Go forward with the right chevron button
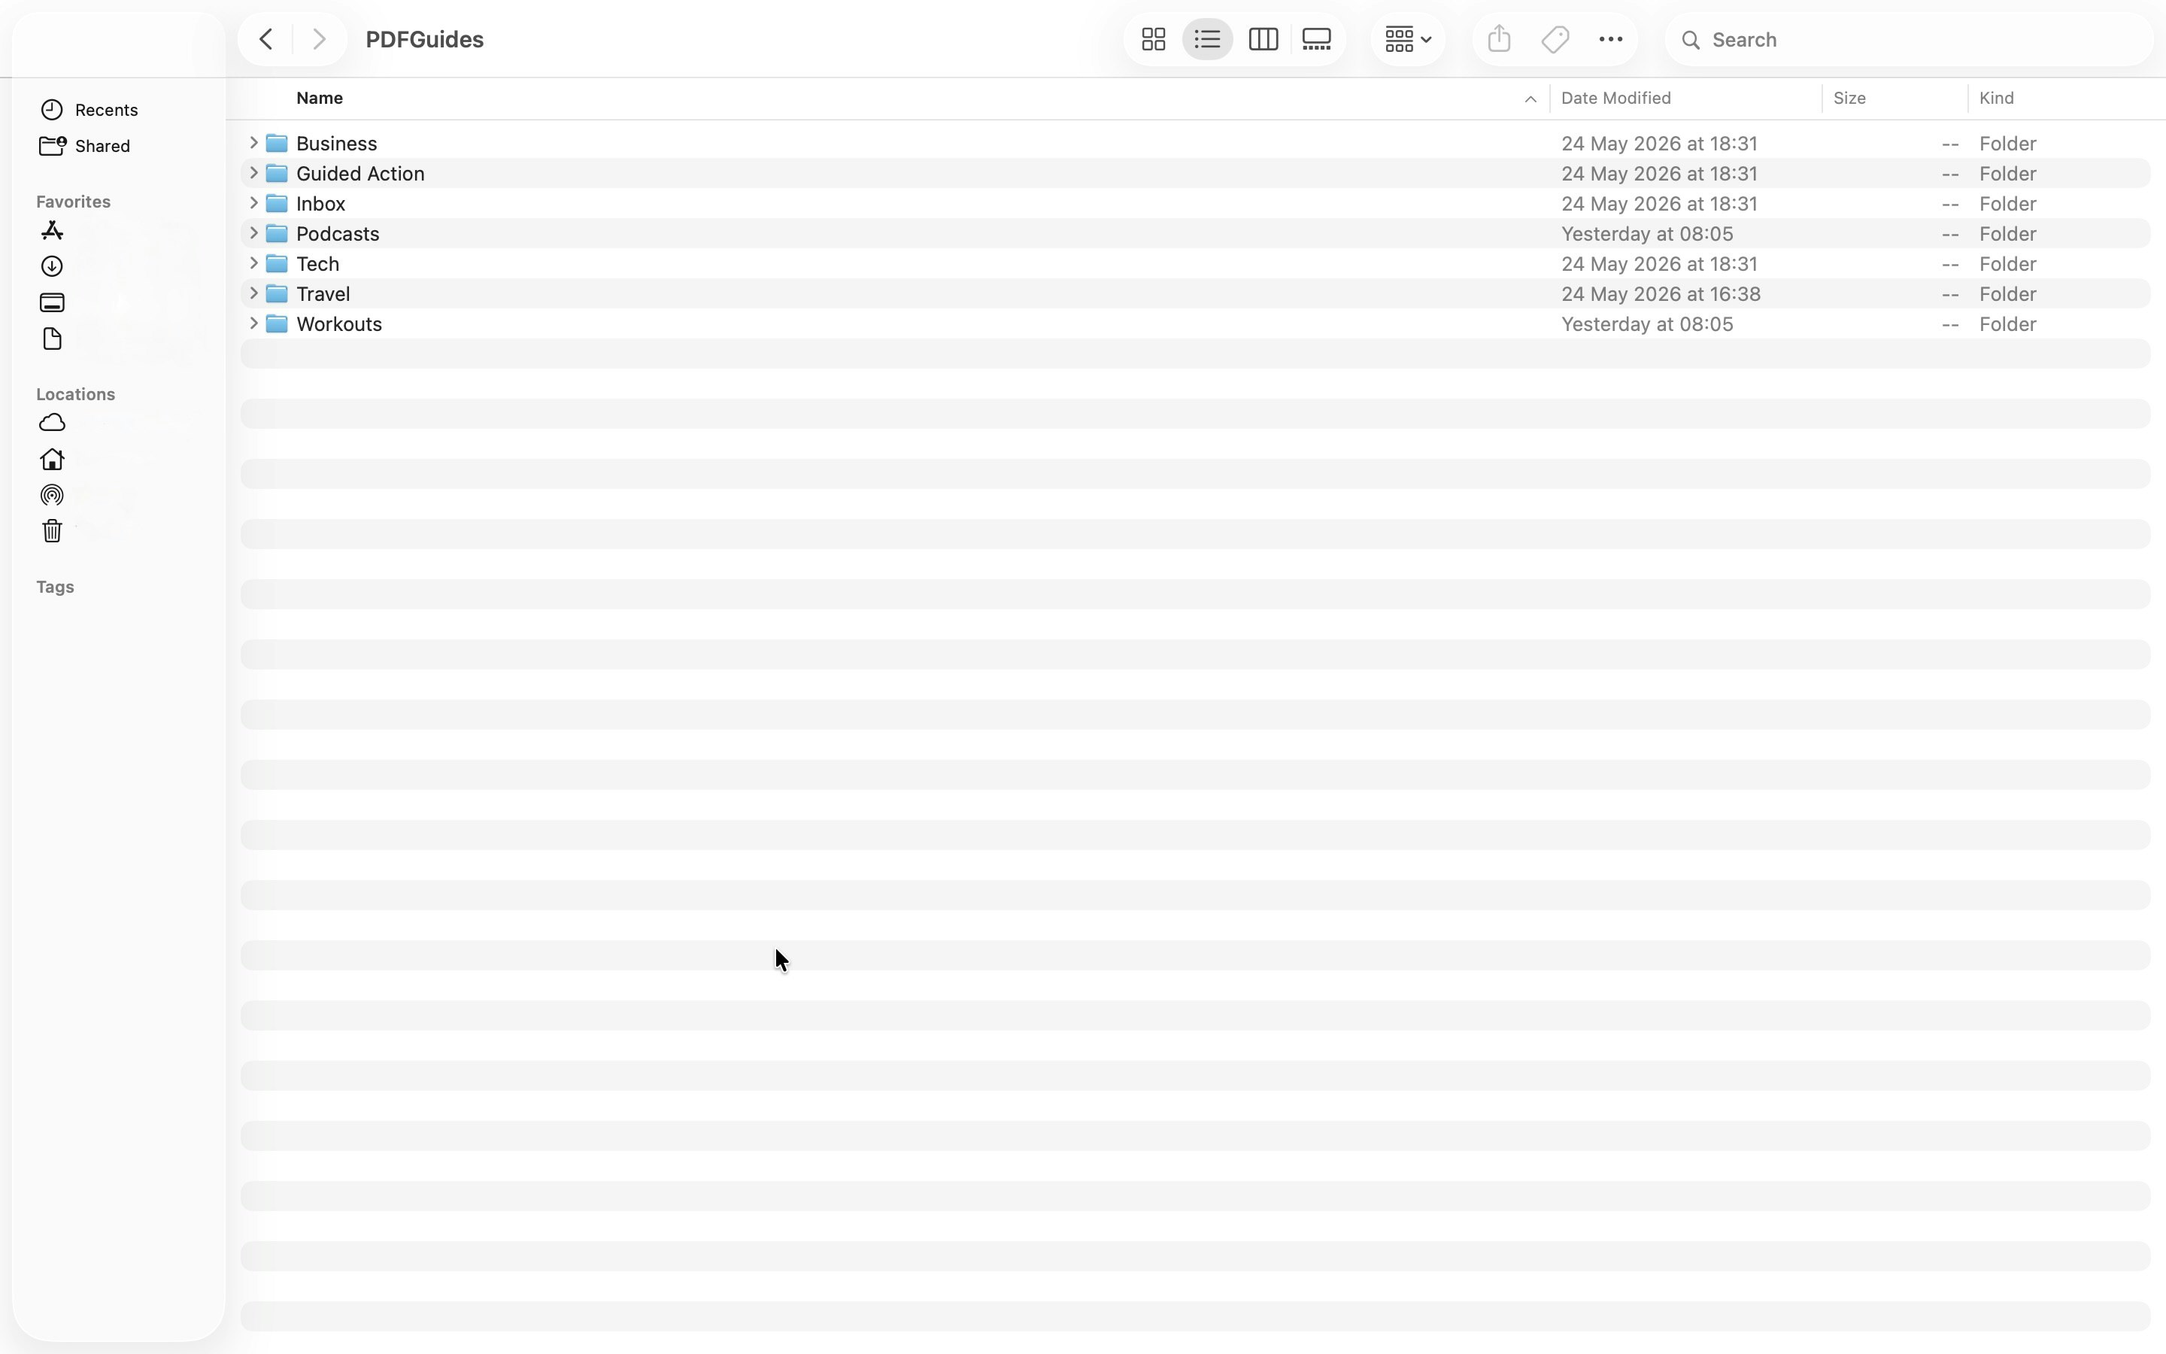 coord(319,39)
